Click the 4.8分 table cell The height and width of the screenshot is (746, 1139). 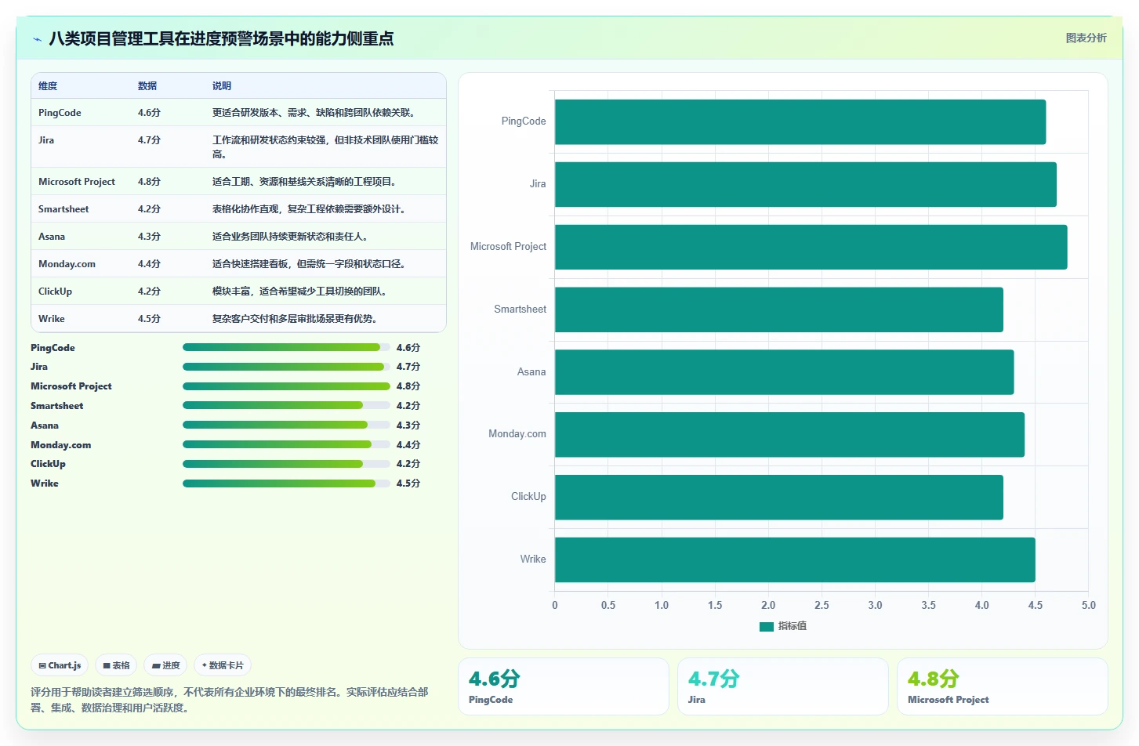149,182
